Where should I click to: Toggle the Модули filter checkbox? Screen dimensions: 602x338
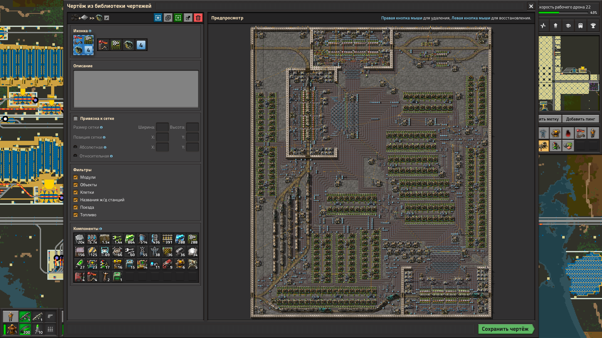[76, 177]
